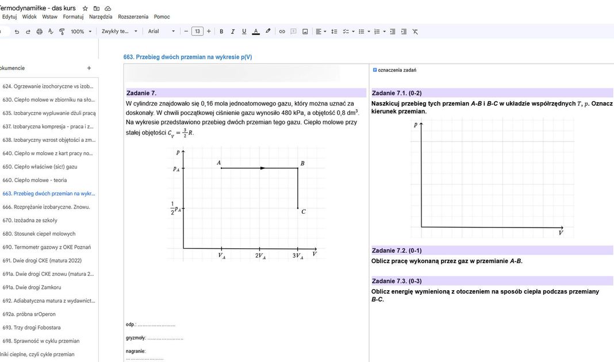Image resolution: width=614 pixels, height=362 pixels.
Task: Click the clear formatting icon
Action: coord(415,32)
